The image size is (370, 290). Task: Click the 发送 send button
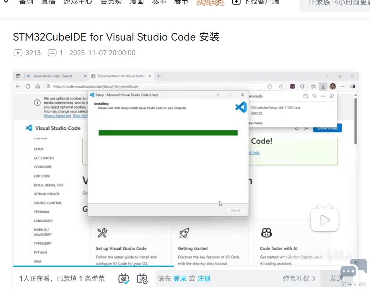(337, 279)
